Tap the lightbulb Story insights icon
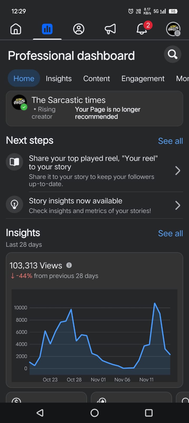Image resolution: width=189 pixels, height=423 pixels. 14,204
